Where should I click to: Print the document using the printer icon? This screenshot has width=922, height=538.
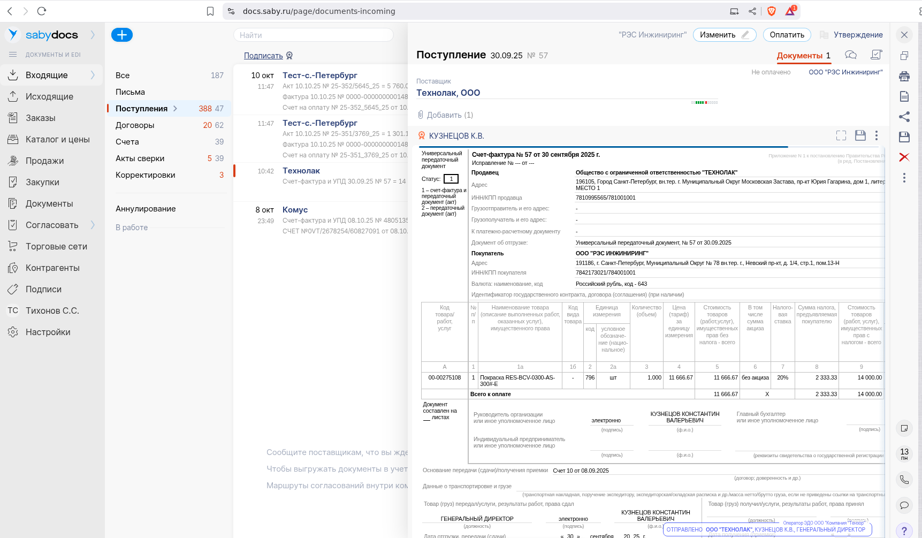904,76
